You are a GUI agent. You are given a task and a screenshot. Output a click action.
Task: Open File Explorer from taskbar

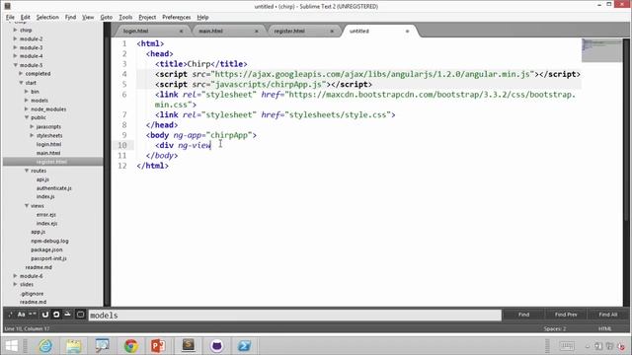(x=74, y=346)
